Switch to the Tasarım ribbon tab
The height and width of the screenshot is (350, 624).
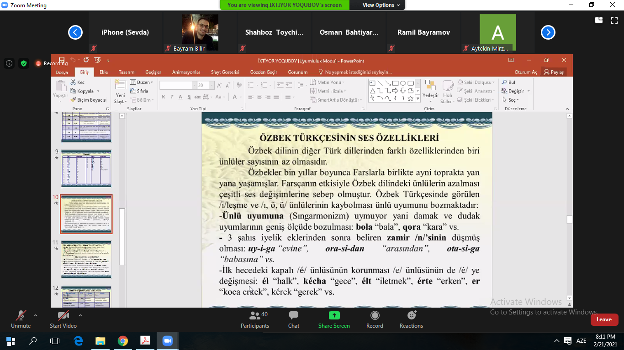pyautogui.click(x=127, y=72)
